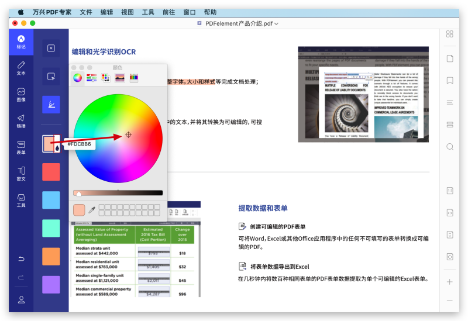Open the 工具 menu in the menu bar
The width and height of the screenshot is (468, 321).
[x=148, y=12]
